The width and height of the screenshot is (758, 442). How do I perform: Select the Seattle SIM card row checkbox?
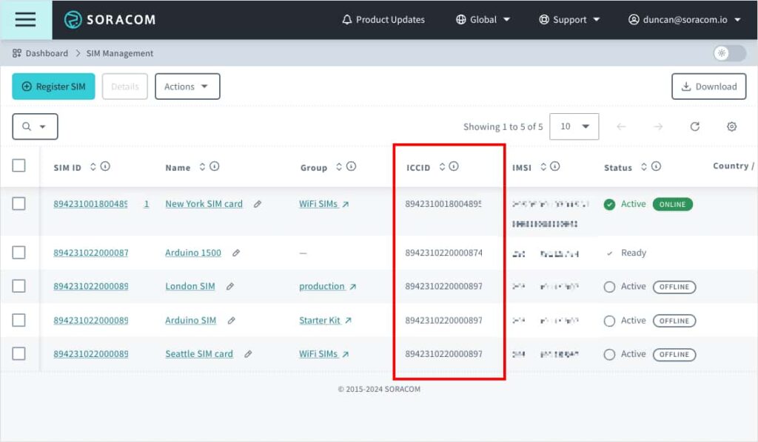click(x=19, y=354)
